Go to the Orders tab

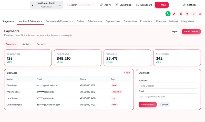click(x=80, y=21)
